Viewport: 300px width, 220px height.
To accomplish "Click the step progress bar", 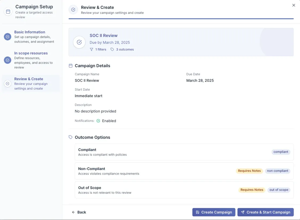I will point(181,19).
